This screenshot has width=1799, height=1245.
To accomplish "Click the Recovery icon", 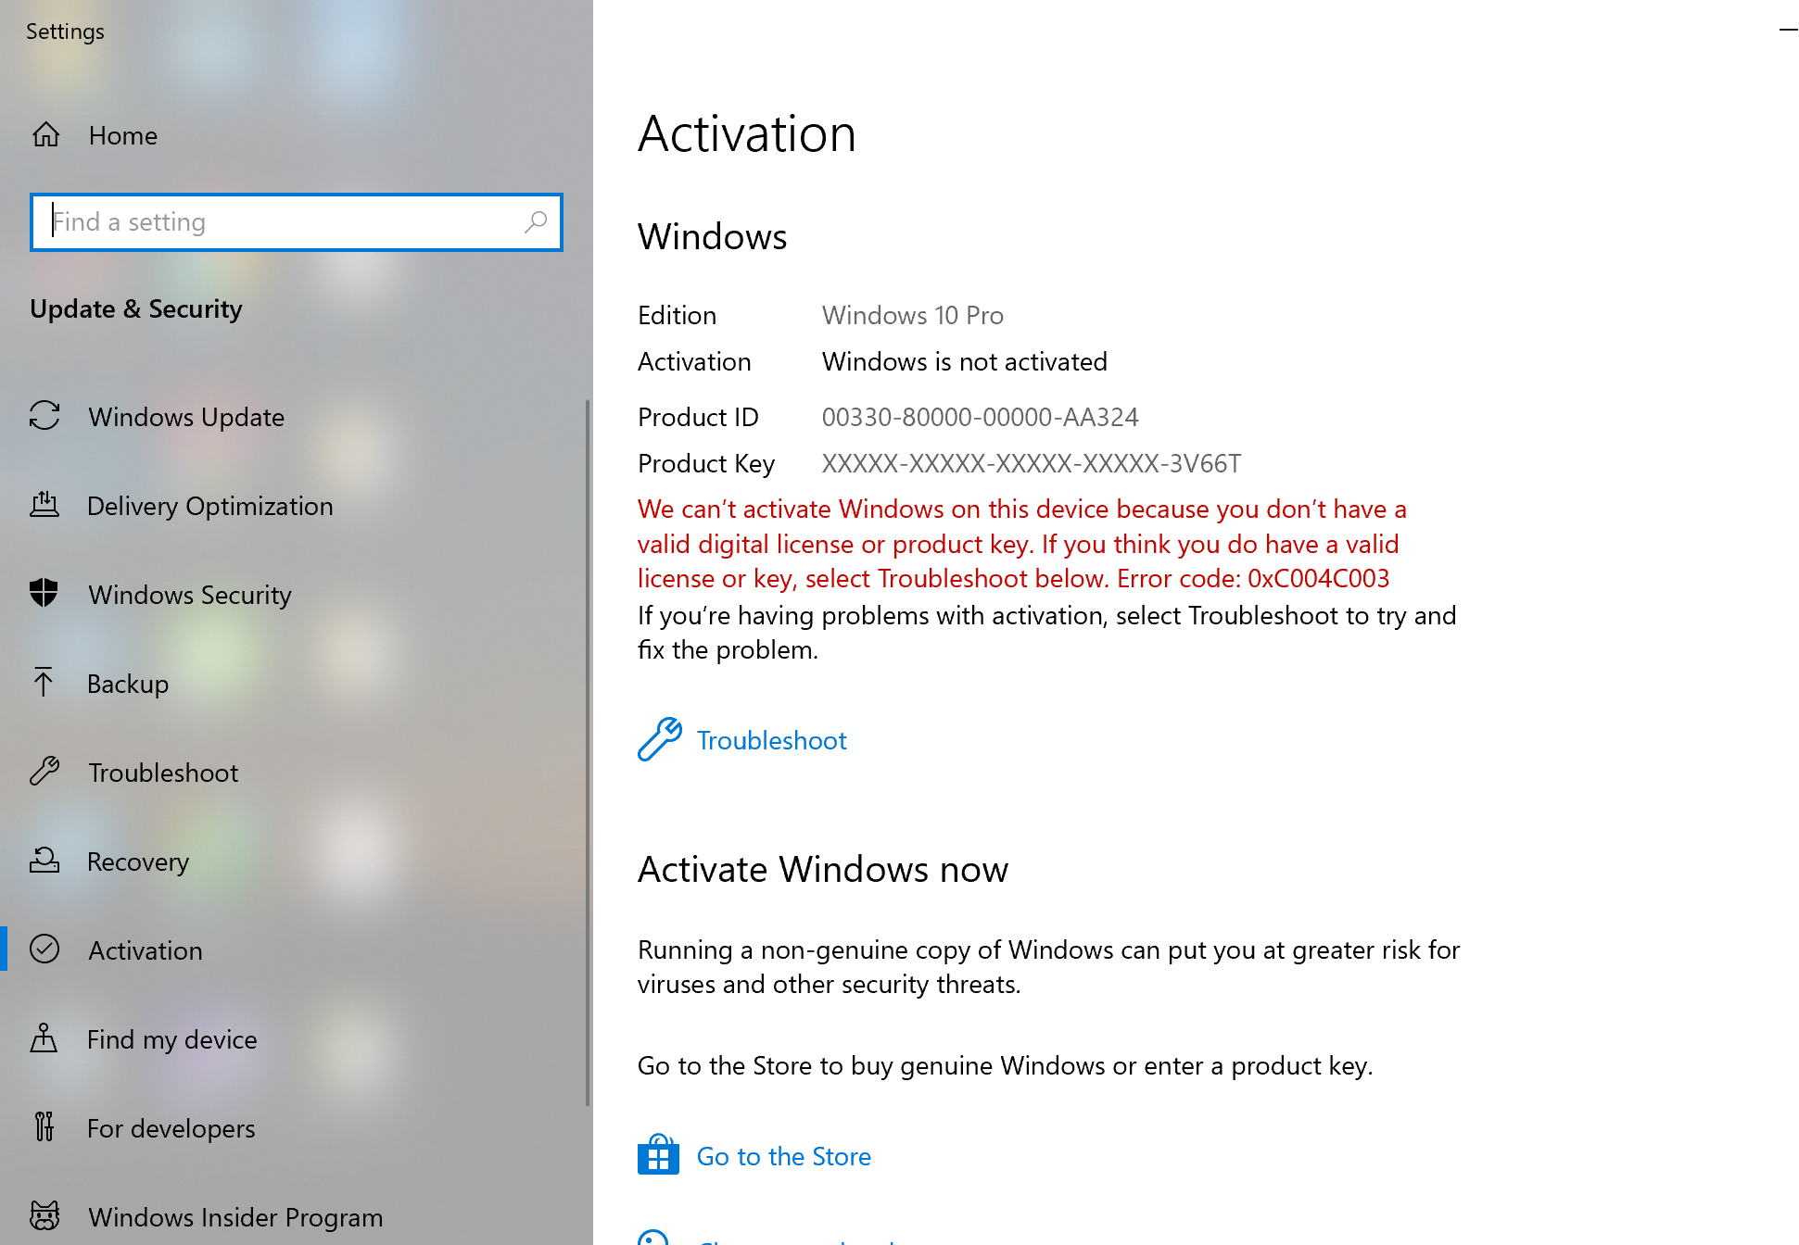I will [44, 861].
